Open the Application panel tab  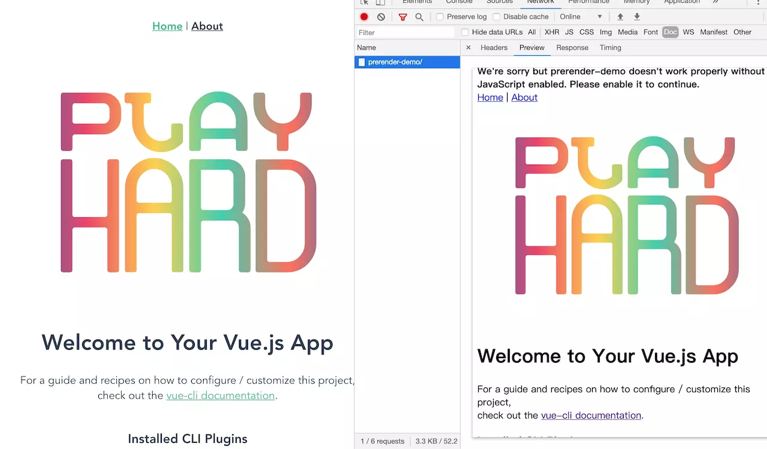pyautogui.click(x=682, y=2)
